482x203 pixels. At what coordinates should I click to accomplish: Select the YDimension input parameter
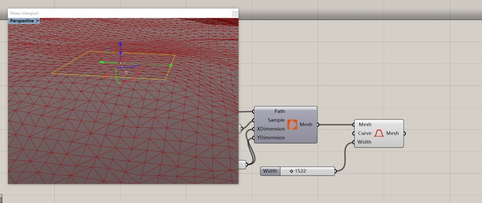click(x=271, y=138)
